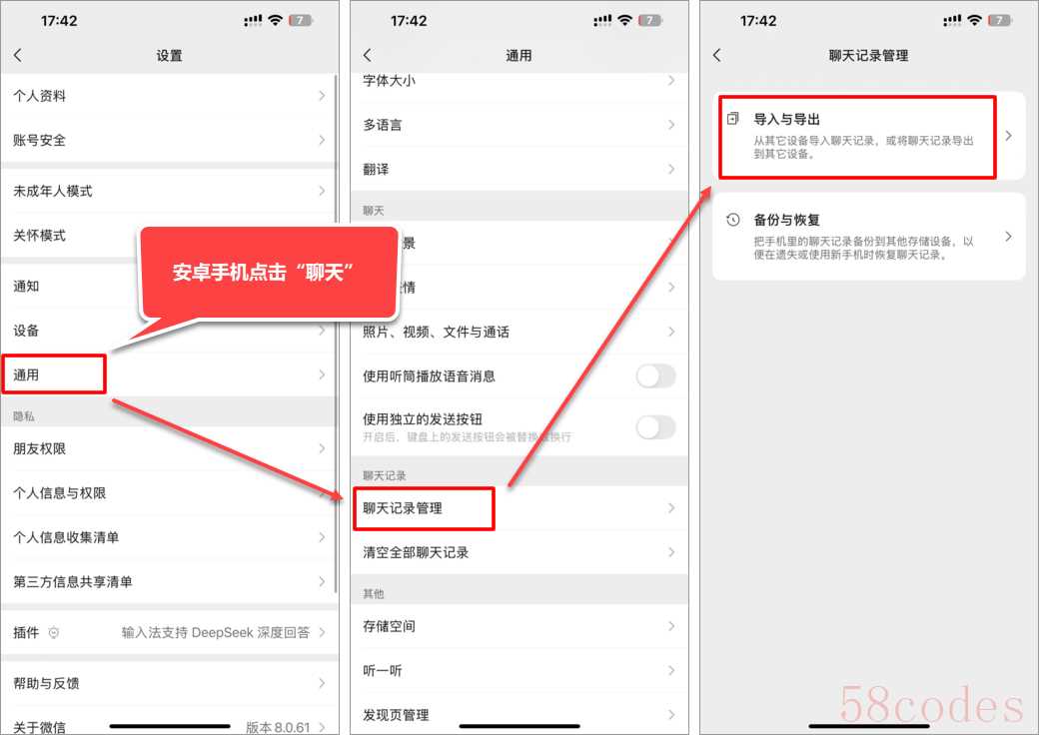Go back from the 聊天记录管理 screen

(x=717, y=56)
